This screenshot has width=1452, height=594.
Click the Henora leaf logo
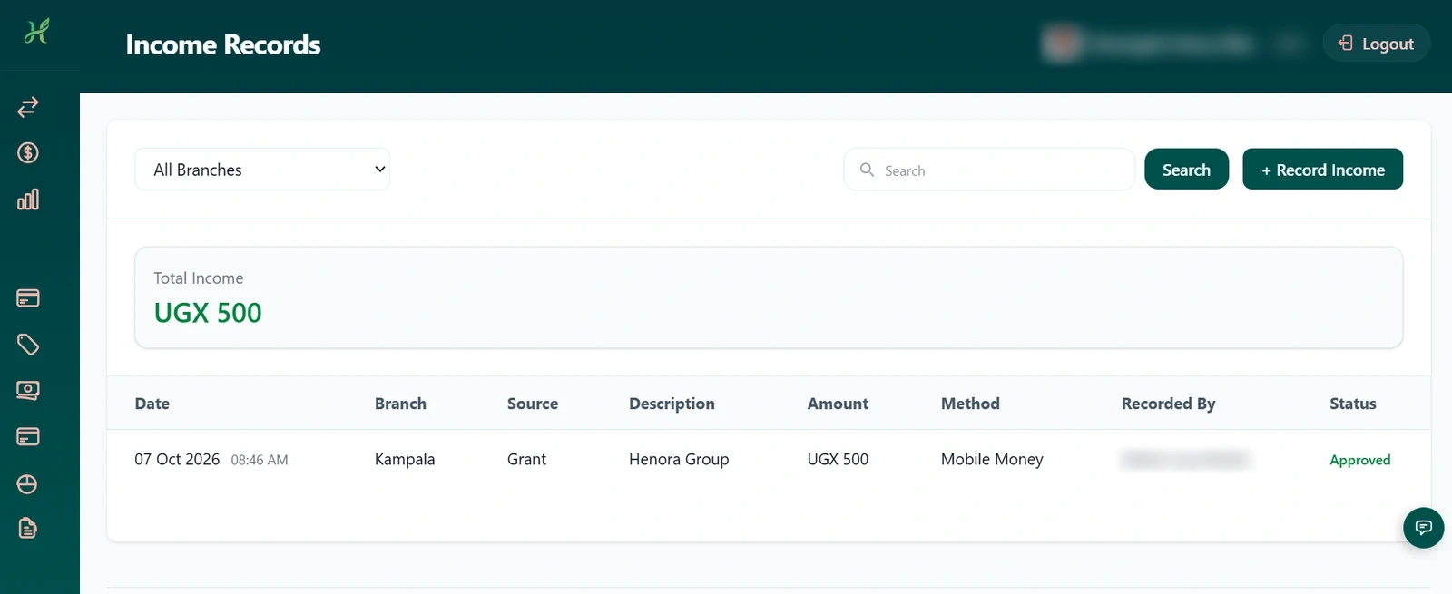coord(36,32)
